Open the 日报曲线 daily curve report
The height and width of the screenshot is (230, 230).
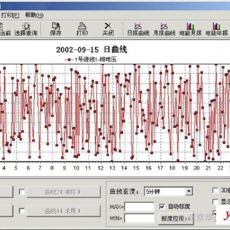tap(138, 29)
